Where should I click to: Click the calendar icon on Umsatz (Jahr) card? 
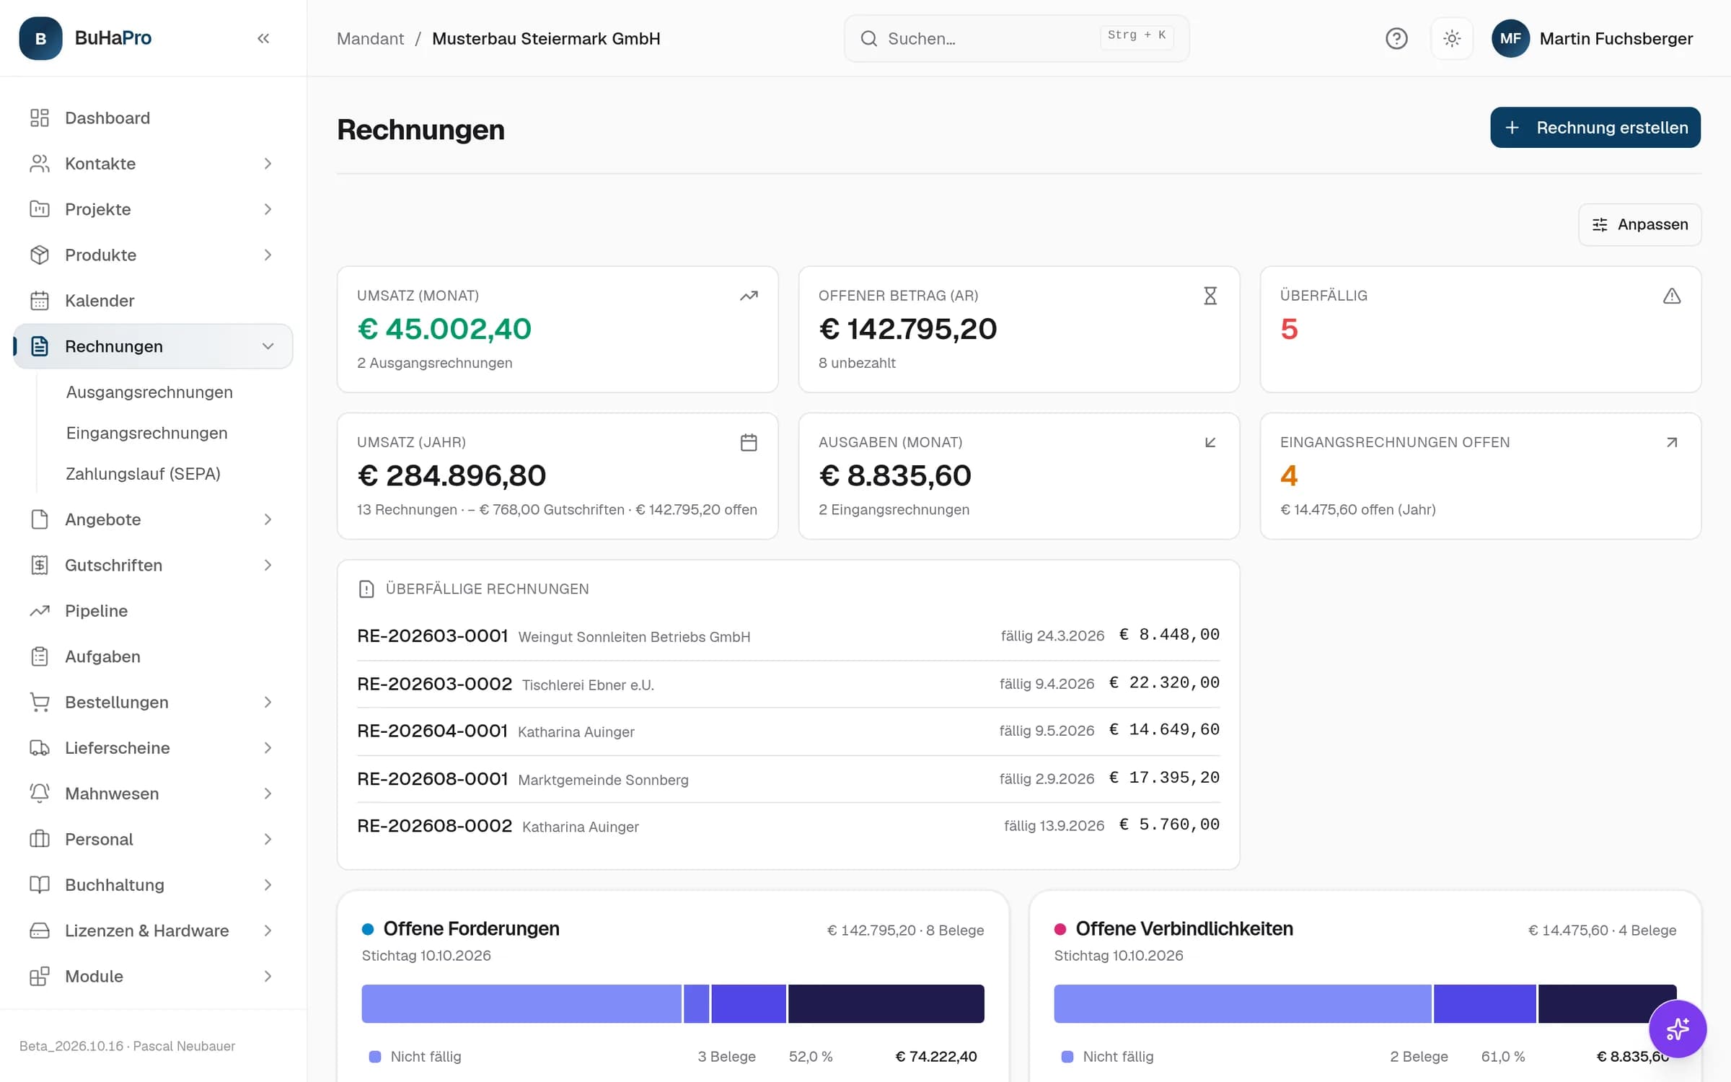coord(749,442)
